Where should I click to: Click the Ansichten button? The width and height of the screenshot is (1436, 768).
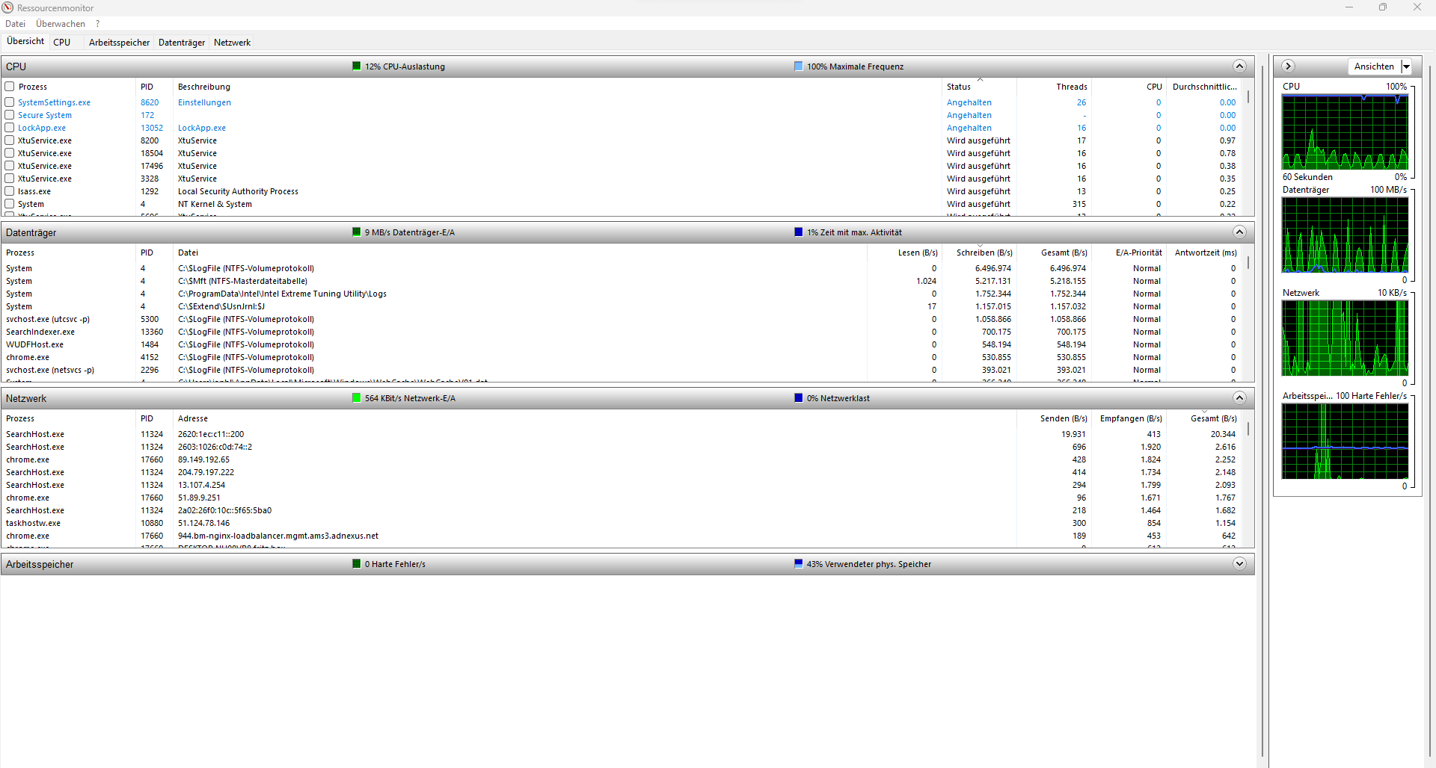tap(1374, 66)
